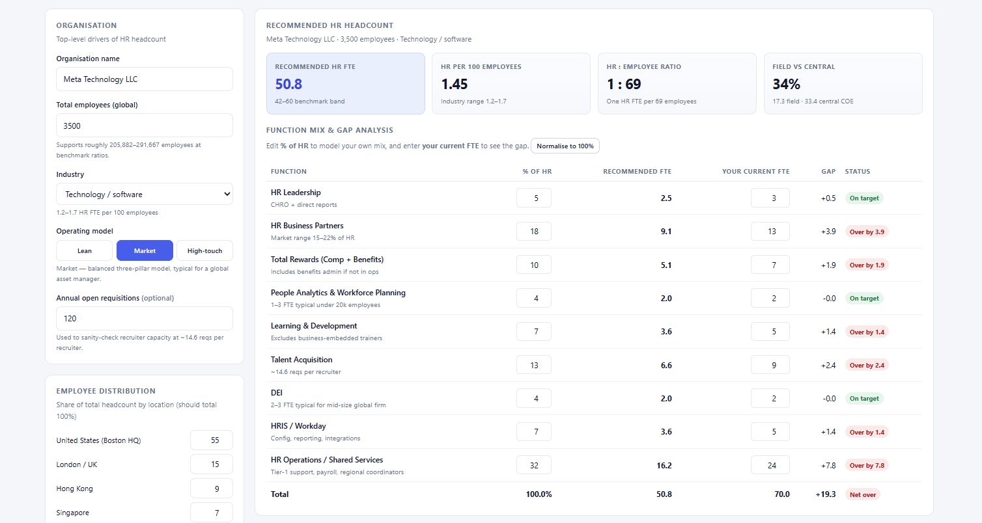Edit Hong Kong share field

point(212,489)
